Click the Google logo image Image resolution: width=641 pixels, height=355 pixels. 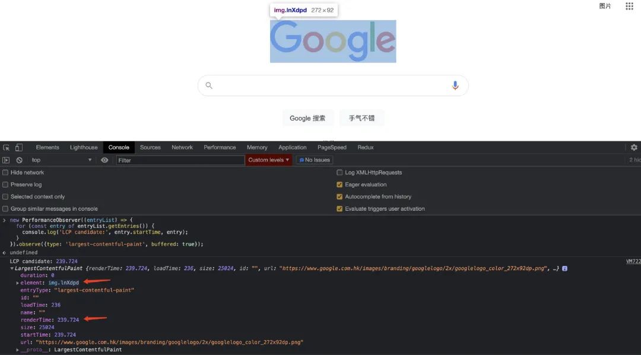[333, 42]
